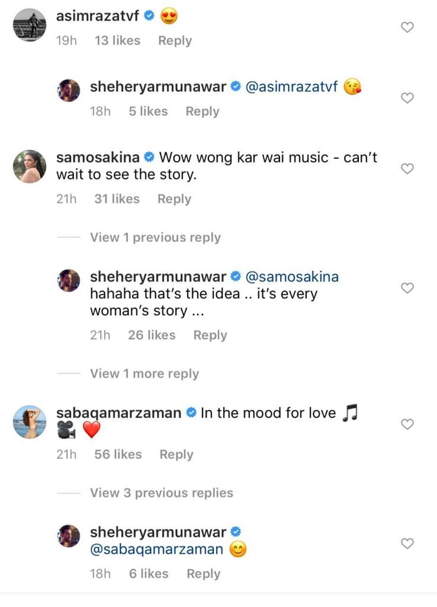Viewport: 437px width, 607px height.
Task: View the 56 likes on sabaqamarzaman's comment
Action: click(118, 455)
